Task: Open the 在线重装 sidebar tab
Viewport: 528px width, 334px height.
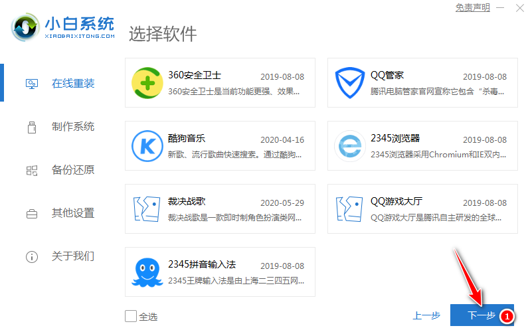Action: (x=73, y=84)
